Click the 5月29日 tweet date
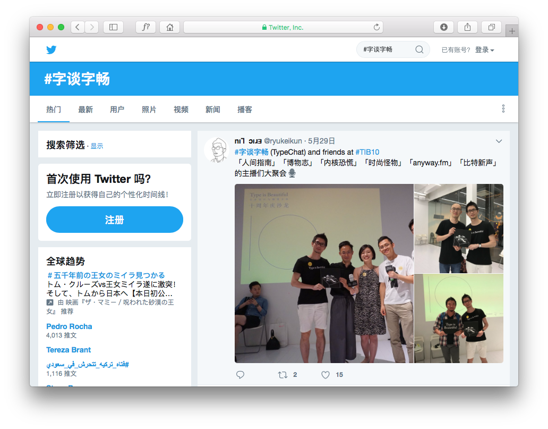The image size is (548, 429). coord(321,141)
